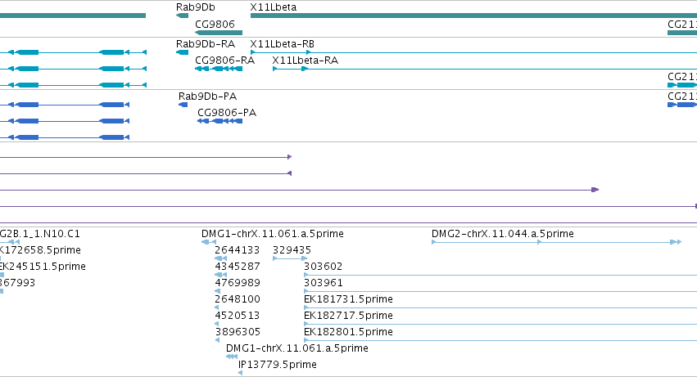Select the X11Lbeta-RB transcript label

[283, 44]
